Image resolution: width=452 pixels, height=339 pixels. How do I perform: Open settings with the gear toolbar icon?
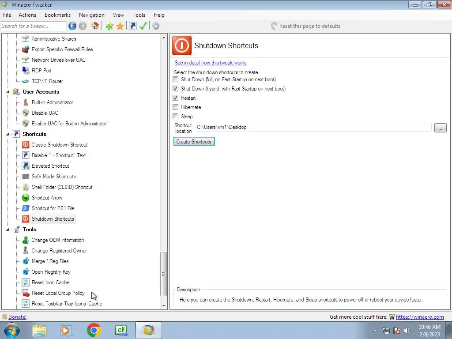coord(156,26)
